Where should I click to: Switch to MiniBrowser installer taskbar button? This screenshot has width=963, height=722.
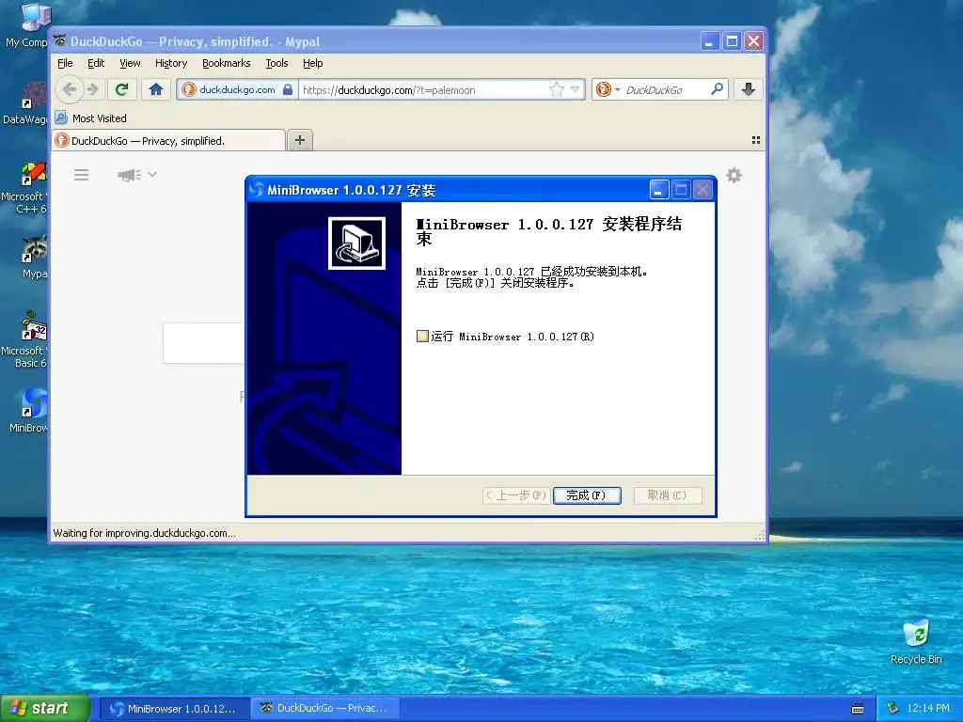tap(174, 709)
